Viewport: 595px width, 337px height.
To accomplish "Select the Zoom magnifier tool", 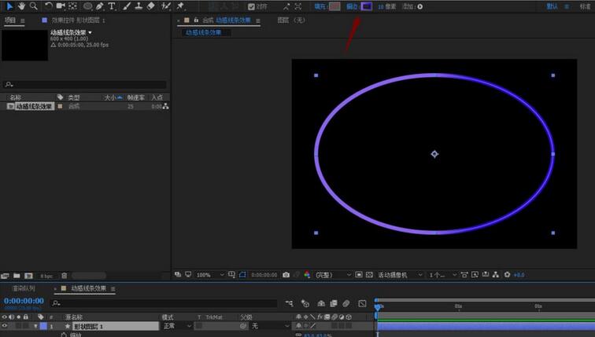I will pyautogui.click(x=33, y=6).
